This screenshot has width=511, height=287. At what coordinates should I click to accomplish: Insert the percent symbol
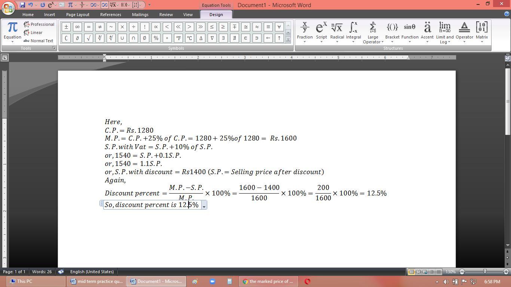[x=156, y=38]
